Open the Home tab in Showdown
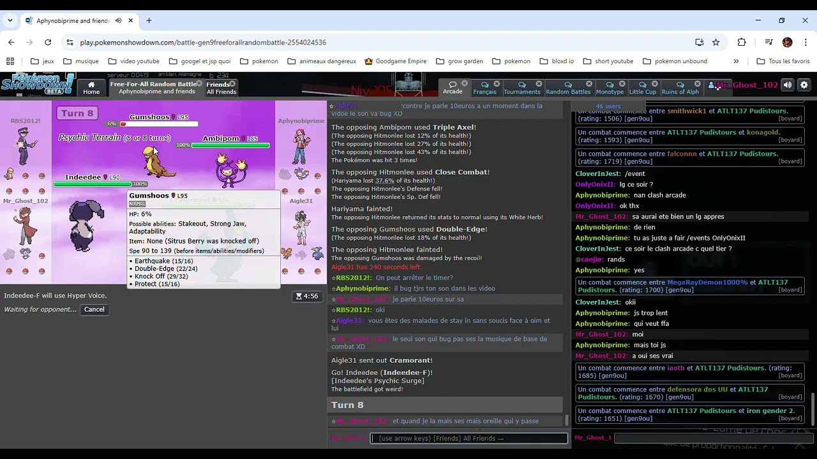This screenshot has width=817, height=459. tap(91, 87)
